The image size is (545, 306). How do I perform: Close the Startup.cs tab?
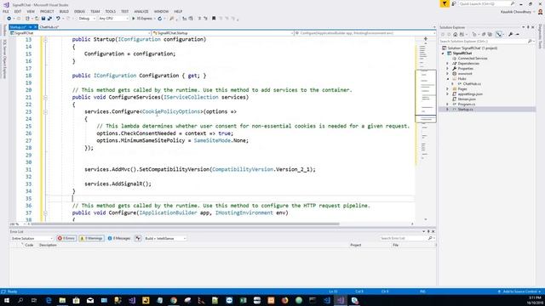(x=35, y=27)
